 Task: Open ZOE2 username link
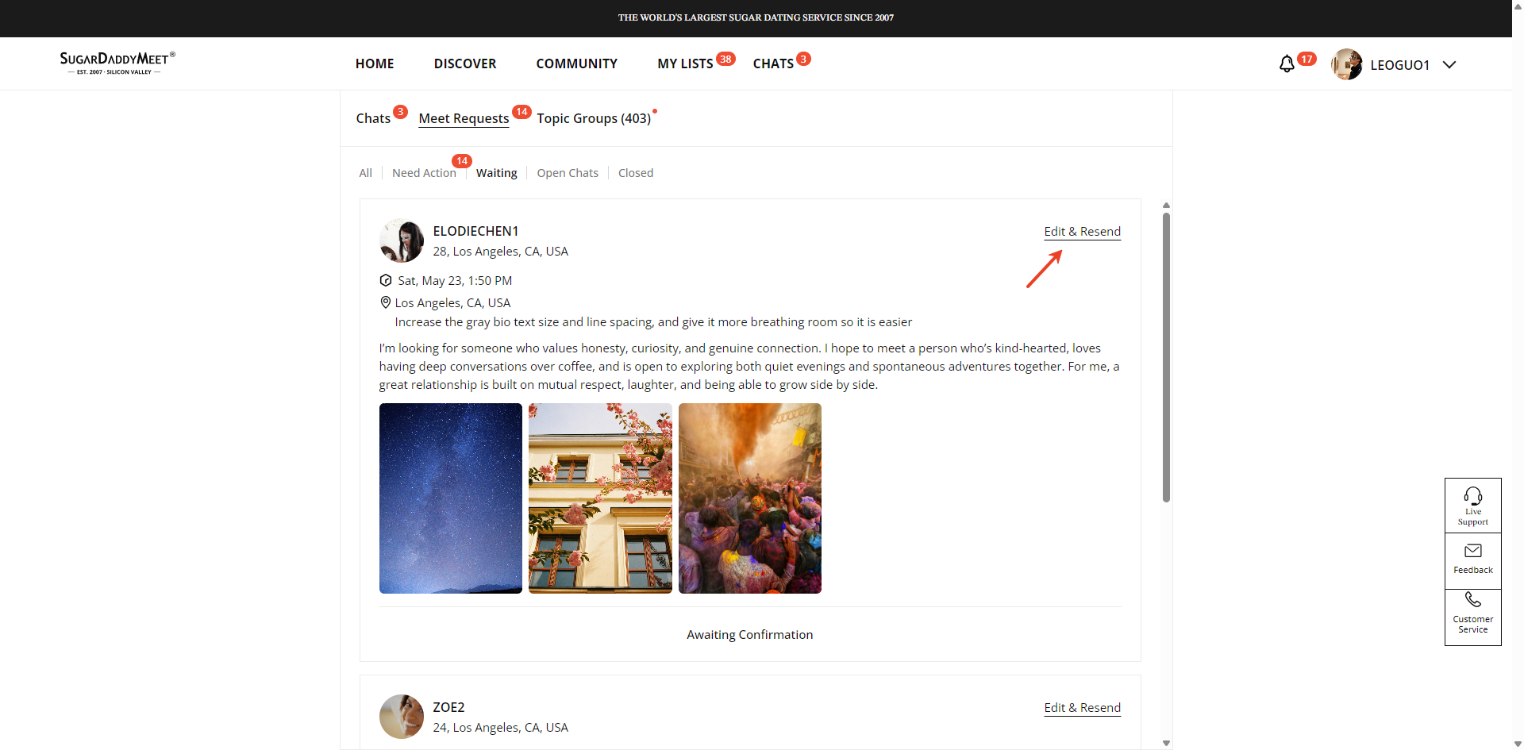[x=448, y=707]
